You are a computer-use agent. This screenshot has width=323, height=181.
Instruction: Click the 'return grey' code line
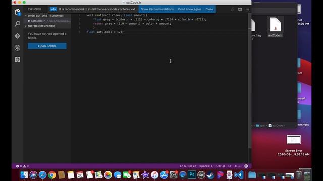click(132, 24)
